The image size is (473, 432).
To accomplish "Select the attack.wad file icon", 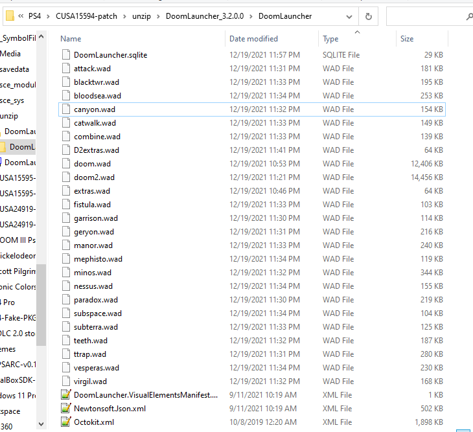I will (66, 68).
